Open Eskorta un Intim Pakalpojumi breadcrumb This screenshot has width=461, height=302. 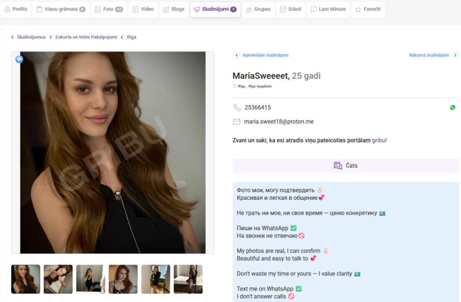point(86,37)
